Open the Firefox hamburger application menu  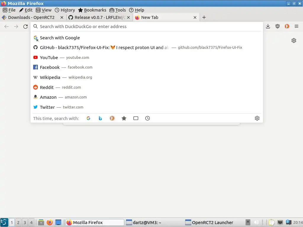(x=296, y=26)
